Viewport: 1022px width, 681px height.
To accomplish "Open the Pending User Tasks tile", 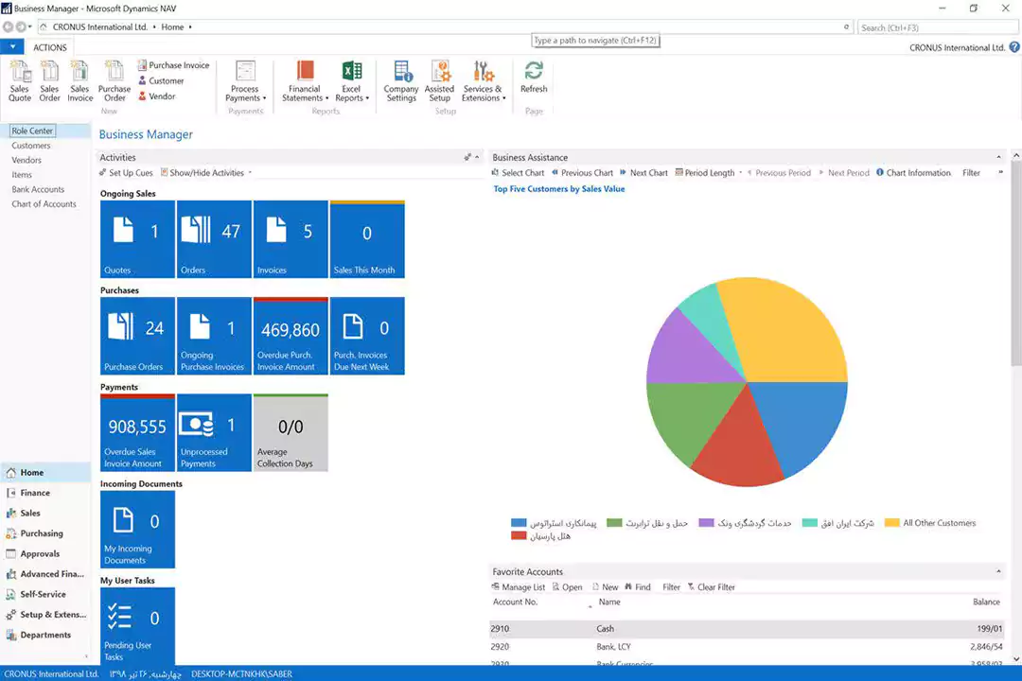I will tap(137, 626).
